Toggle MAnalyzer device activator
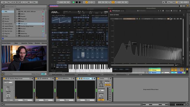This screenshot has width=190, height=107. point(77,78)
